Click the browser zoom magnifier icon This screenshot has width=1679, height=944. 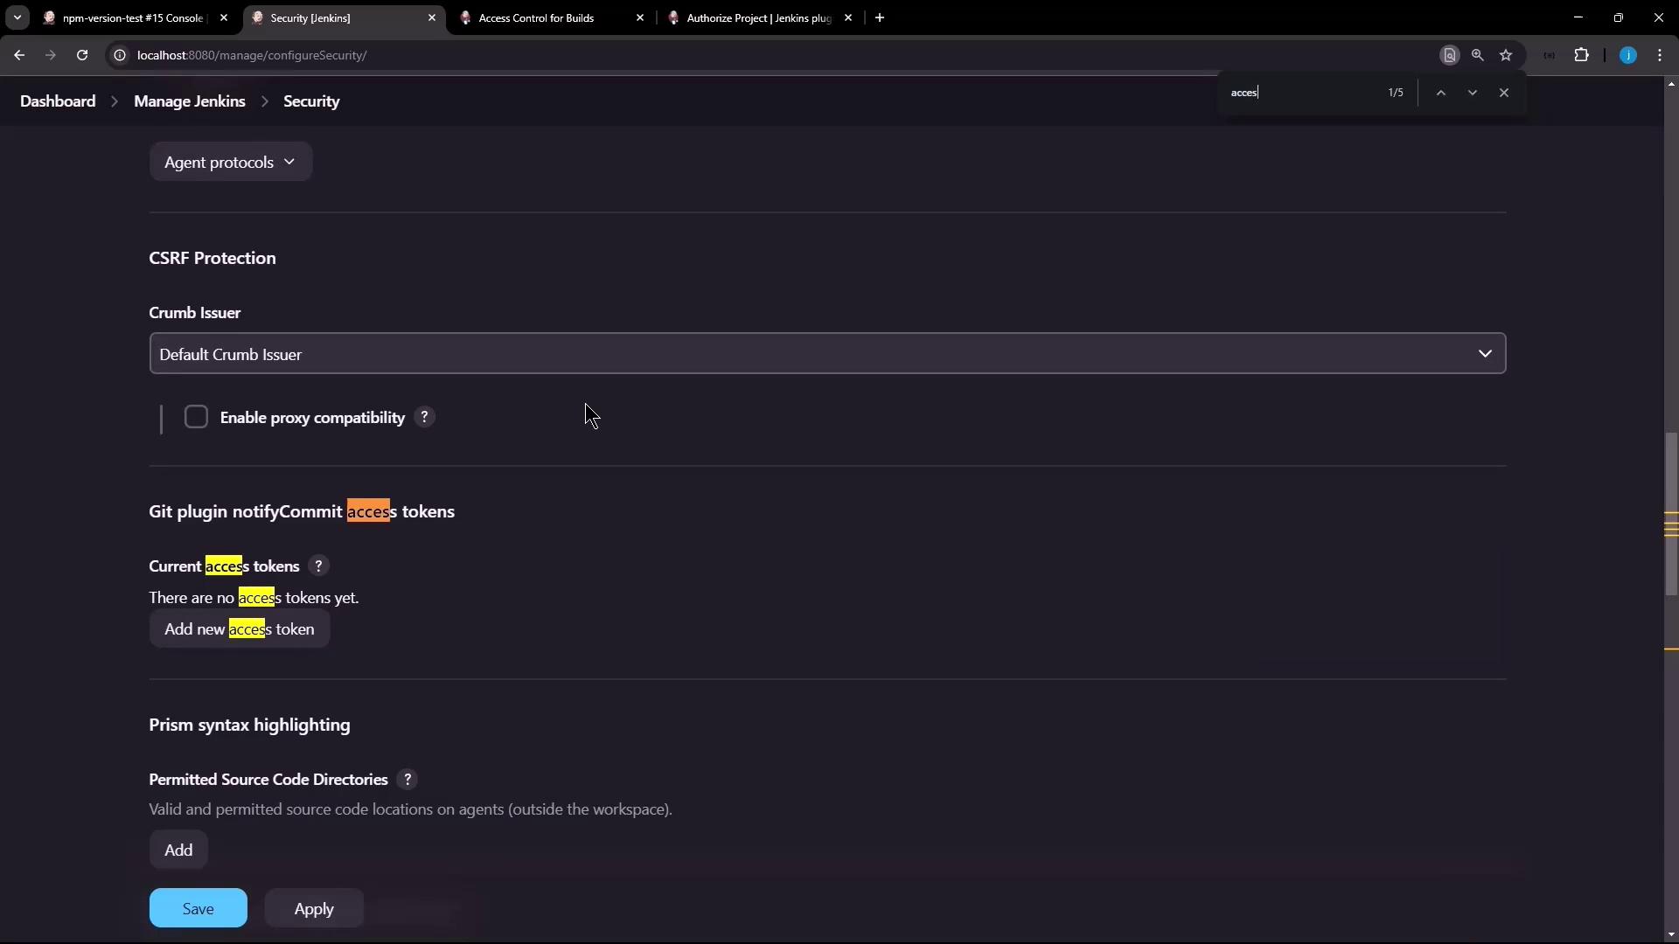[1477, 55]
